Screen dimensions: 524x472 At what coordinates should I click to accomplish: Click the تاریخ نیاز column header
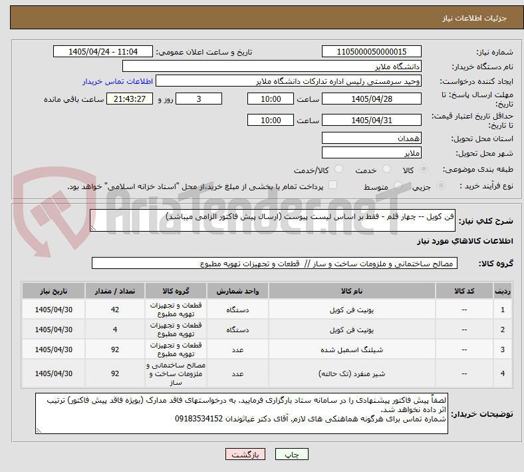pyautogui.click(x=53, y=291)
